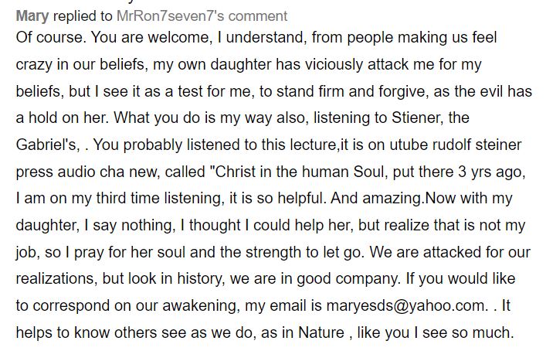Viewport: 546px width, 351px height.
Task: Click the word 'Nature' in the last line
Action: click(321, 332)
